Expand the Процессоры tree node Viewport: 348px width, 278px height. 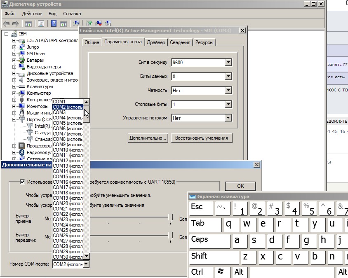tap(14, 146)
